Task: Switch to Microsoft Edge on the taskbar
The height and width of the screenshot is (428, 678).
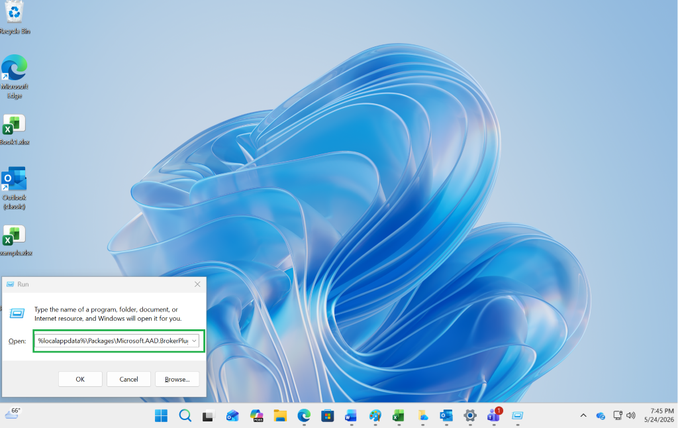Action: click(304, 416)
